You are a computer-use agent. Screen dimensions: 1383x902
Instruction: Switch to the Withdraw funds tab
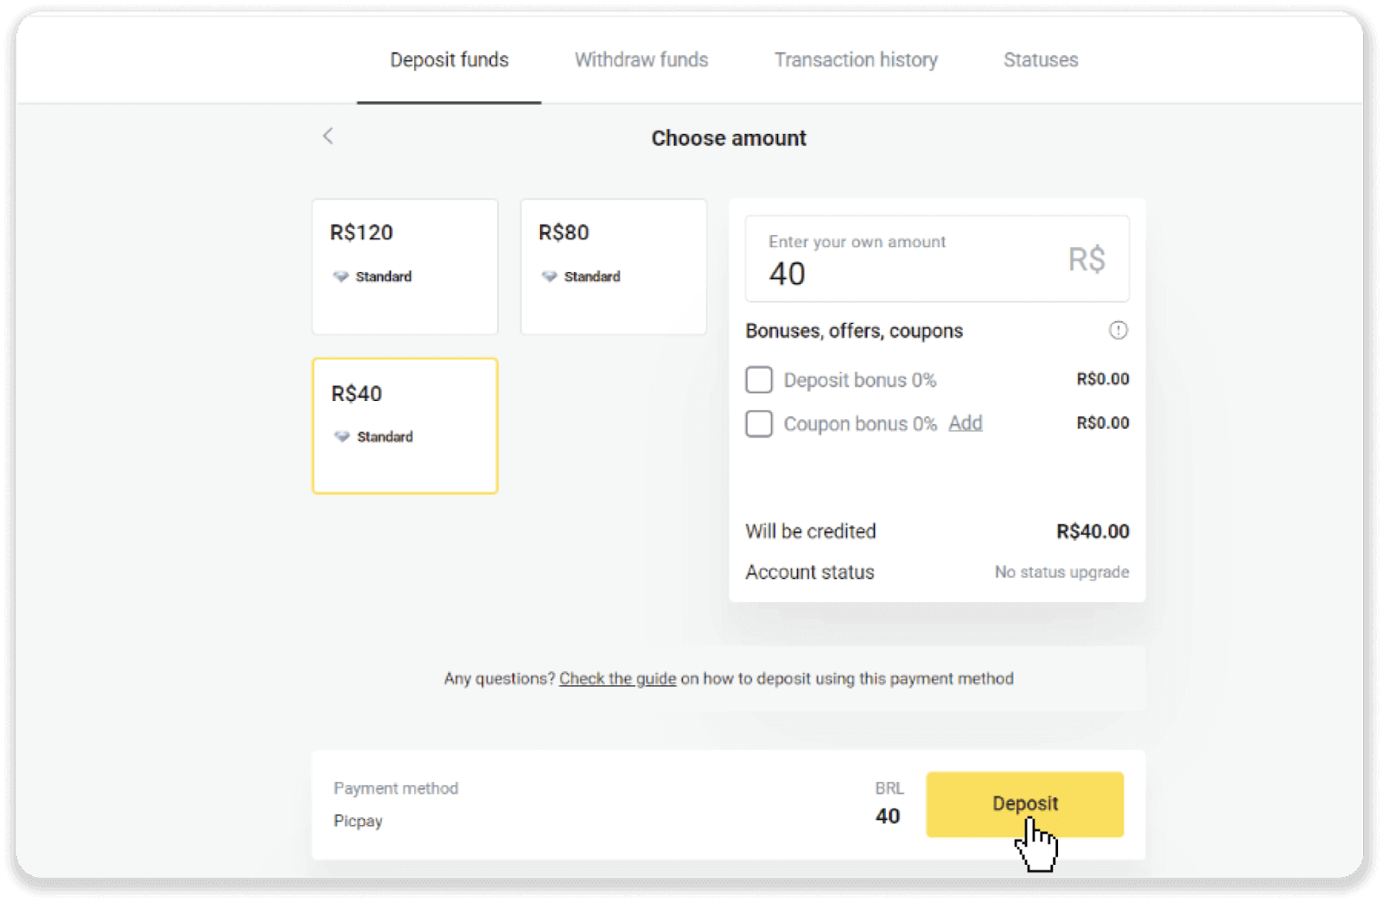click(x=641, y=60)
